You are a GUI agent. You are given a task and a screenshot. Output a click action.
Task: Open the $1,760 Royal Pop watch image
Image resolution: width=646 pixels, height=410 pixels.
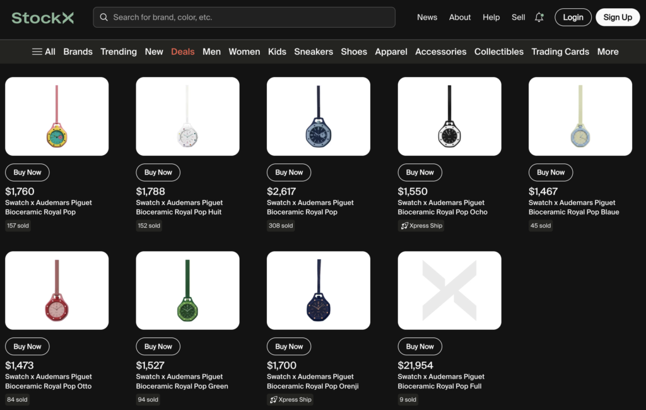click(x=57, y=116)
